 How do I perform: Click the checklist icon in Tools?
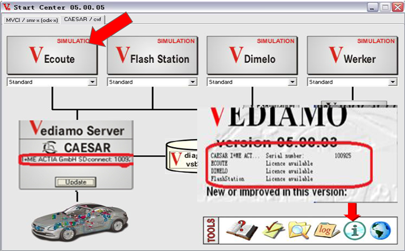(273, 229)
